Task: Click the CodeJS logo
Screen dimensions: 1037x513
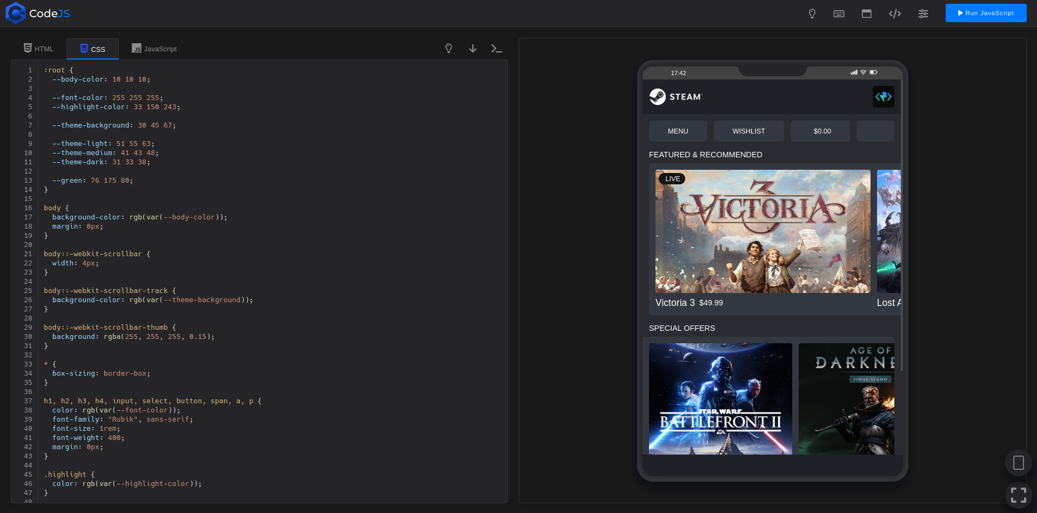Action: click(x=38, y=13)
